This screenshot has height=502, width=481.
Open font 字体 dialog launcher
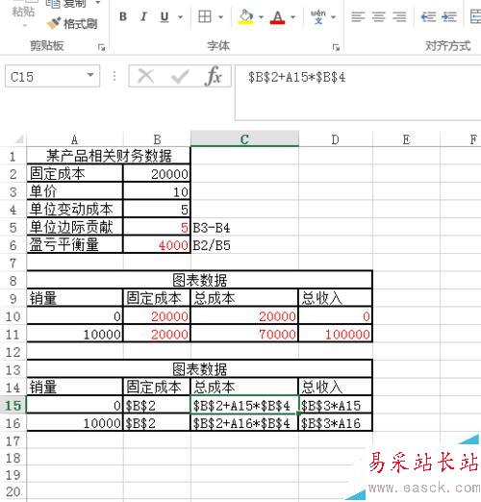pos(336,47)
